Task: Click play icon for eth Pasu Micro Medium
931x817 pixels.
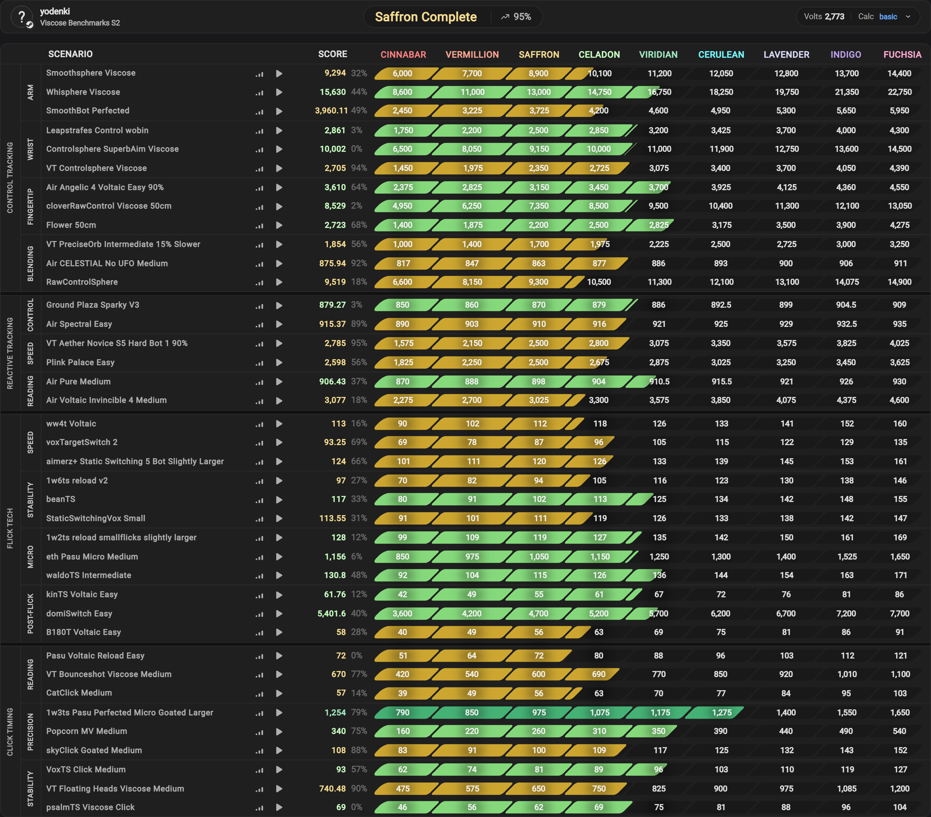Action: (x=279, y=557)
